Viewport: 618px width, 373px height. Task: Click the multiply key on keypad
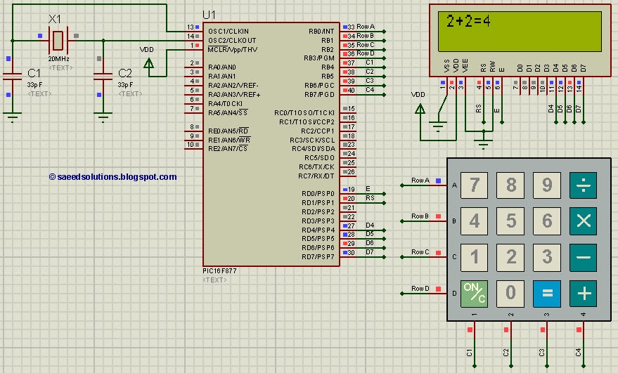583,221
